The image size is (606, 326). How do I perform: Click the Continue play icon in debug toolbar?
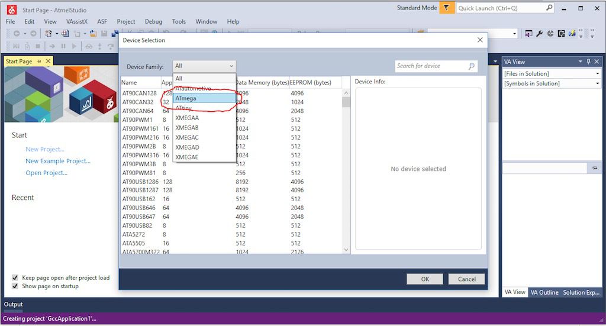pyautogui.click(x=74, y=46)
